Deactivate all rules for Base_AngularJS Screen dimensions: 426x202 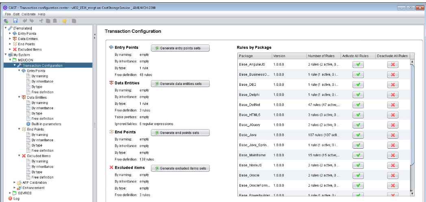[393, 64]
